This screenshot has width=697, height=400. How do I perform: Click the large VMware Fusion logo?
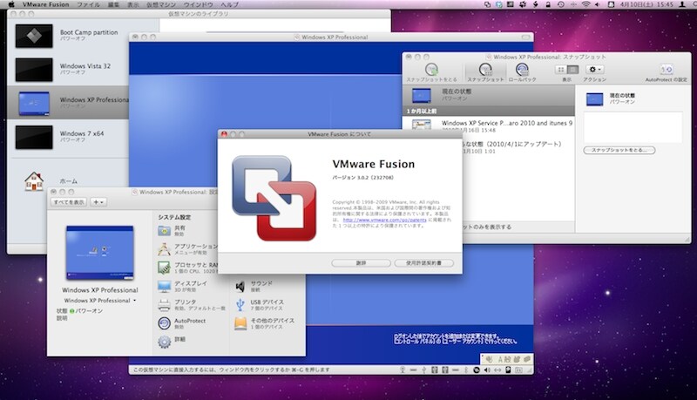click(274, 198)
